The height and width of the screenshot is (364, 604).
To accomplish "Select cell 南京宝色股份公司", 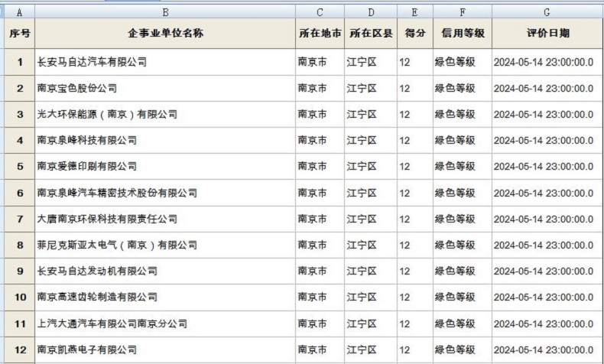I will coord(165,88).
